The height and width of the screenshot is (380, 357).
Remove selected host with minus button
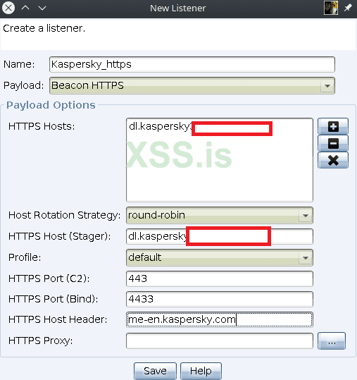(x=333, y=143)
